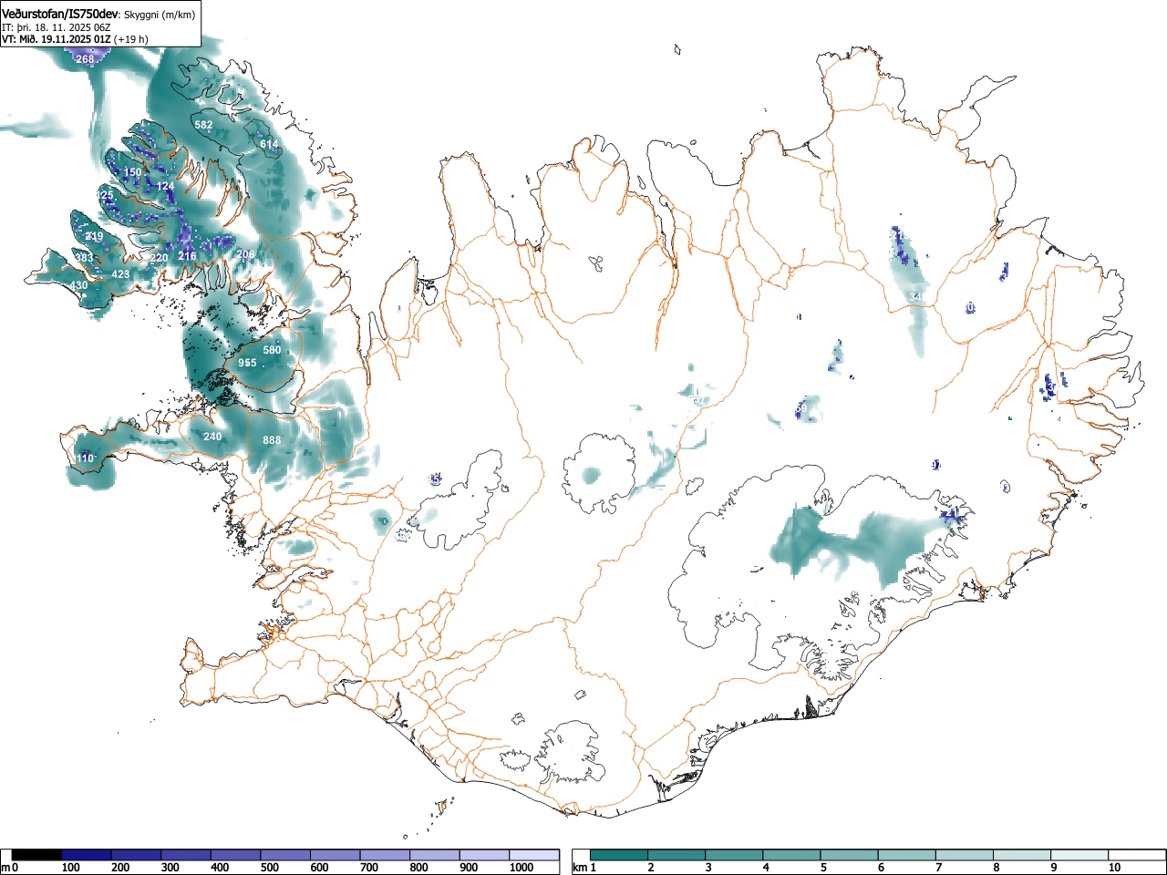Click the VT Mið. 19.11.2025 01Z line
This screenshot has width=1167, height=875.
pyautogui.click(x=75, y=39)
